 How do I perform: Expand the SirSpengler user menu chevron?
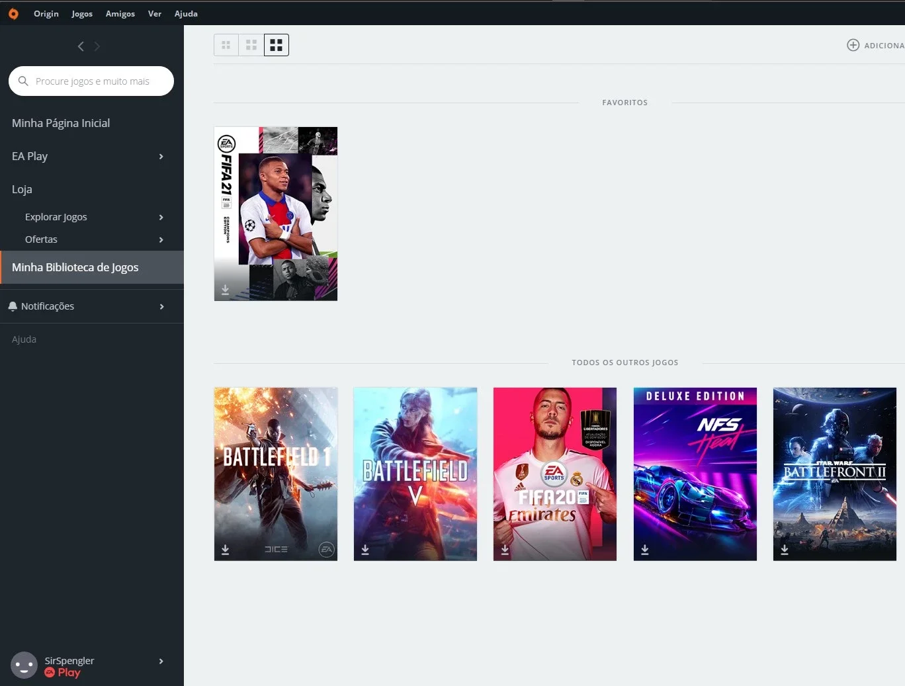pyautogui.click(x=161, y=662)
